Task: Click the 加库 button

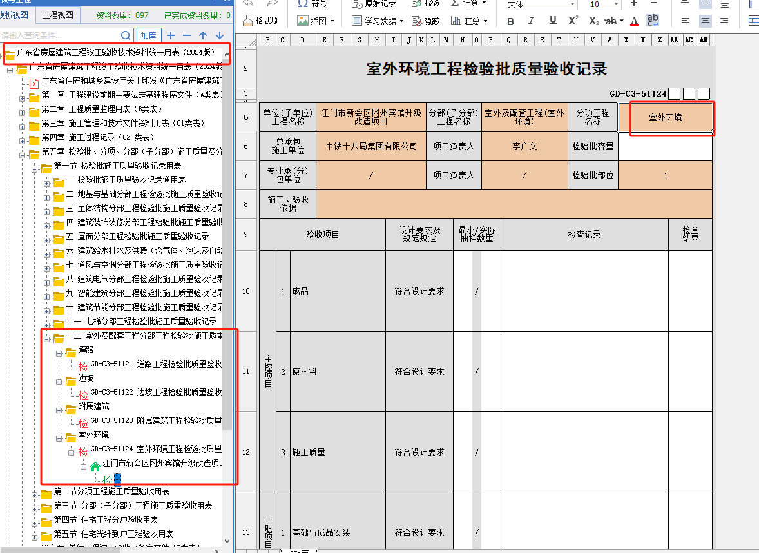Action: 149,35
